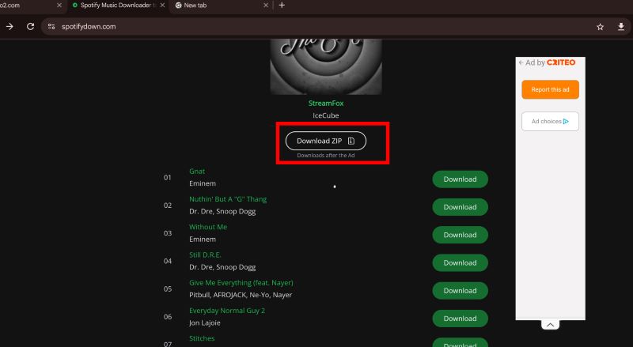Close the first tab ending in o2.com

tap(59, 6)
